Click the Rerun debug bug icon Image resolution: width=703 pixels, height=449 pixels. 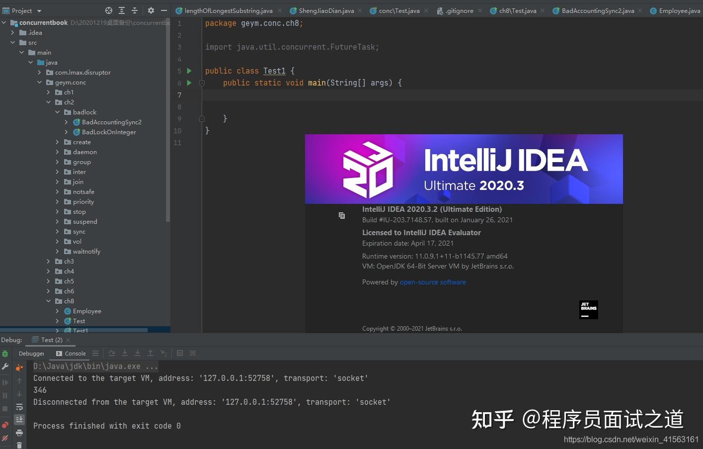[x=5, y=354]
